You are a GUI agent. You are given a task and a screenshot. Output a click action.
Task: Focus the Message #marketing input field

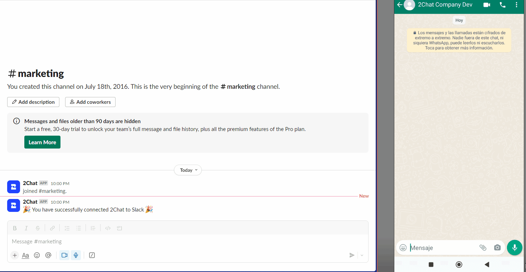pos(188,242)
